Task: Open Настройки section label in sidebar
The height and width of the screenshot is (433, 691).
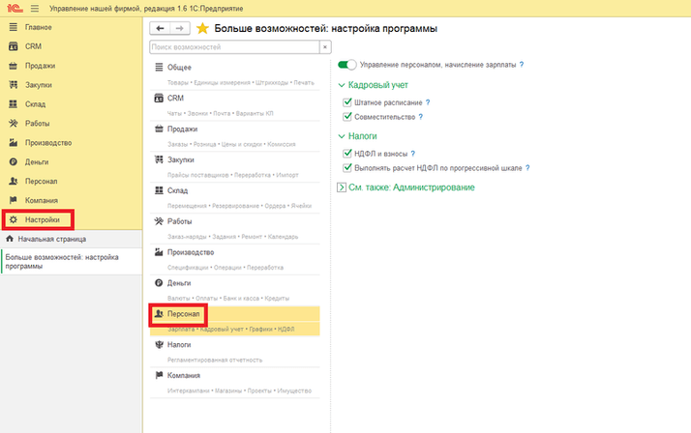Action: point(43,219)
